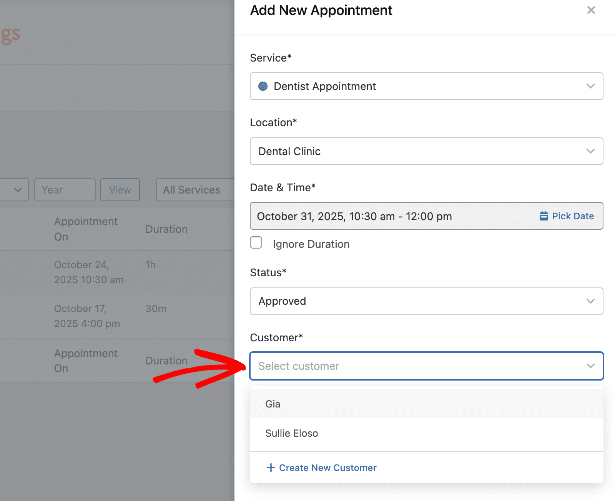The image size is (615, 501).
Task: Open the All Services filter dropdown
Action: pyautogui.click(x=194, y=190)
